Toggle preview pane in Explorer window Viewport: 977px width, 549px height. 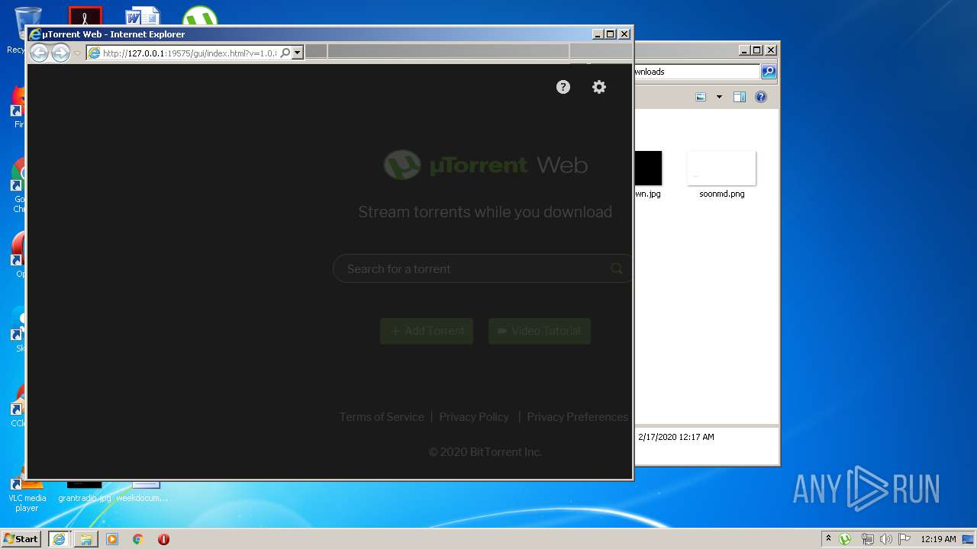point(739,97)
